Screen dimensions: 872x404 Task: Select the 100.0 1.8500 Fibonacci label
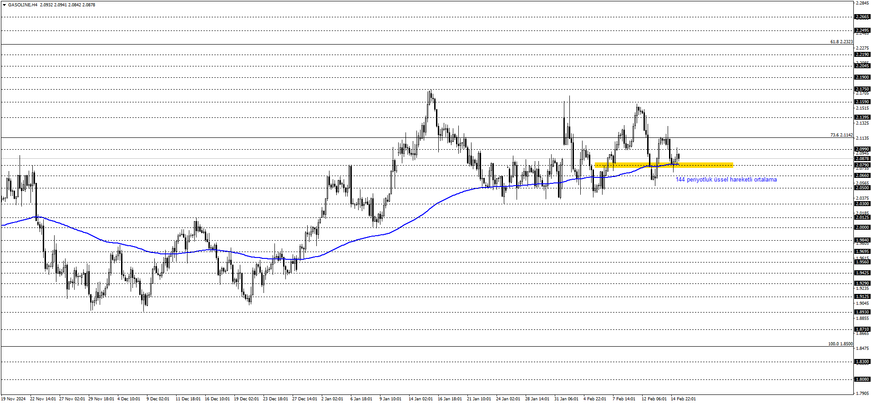(840, 344)
